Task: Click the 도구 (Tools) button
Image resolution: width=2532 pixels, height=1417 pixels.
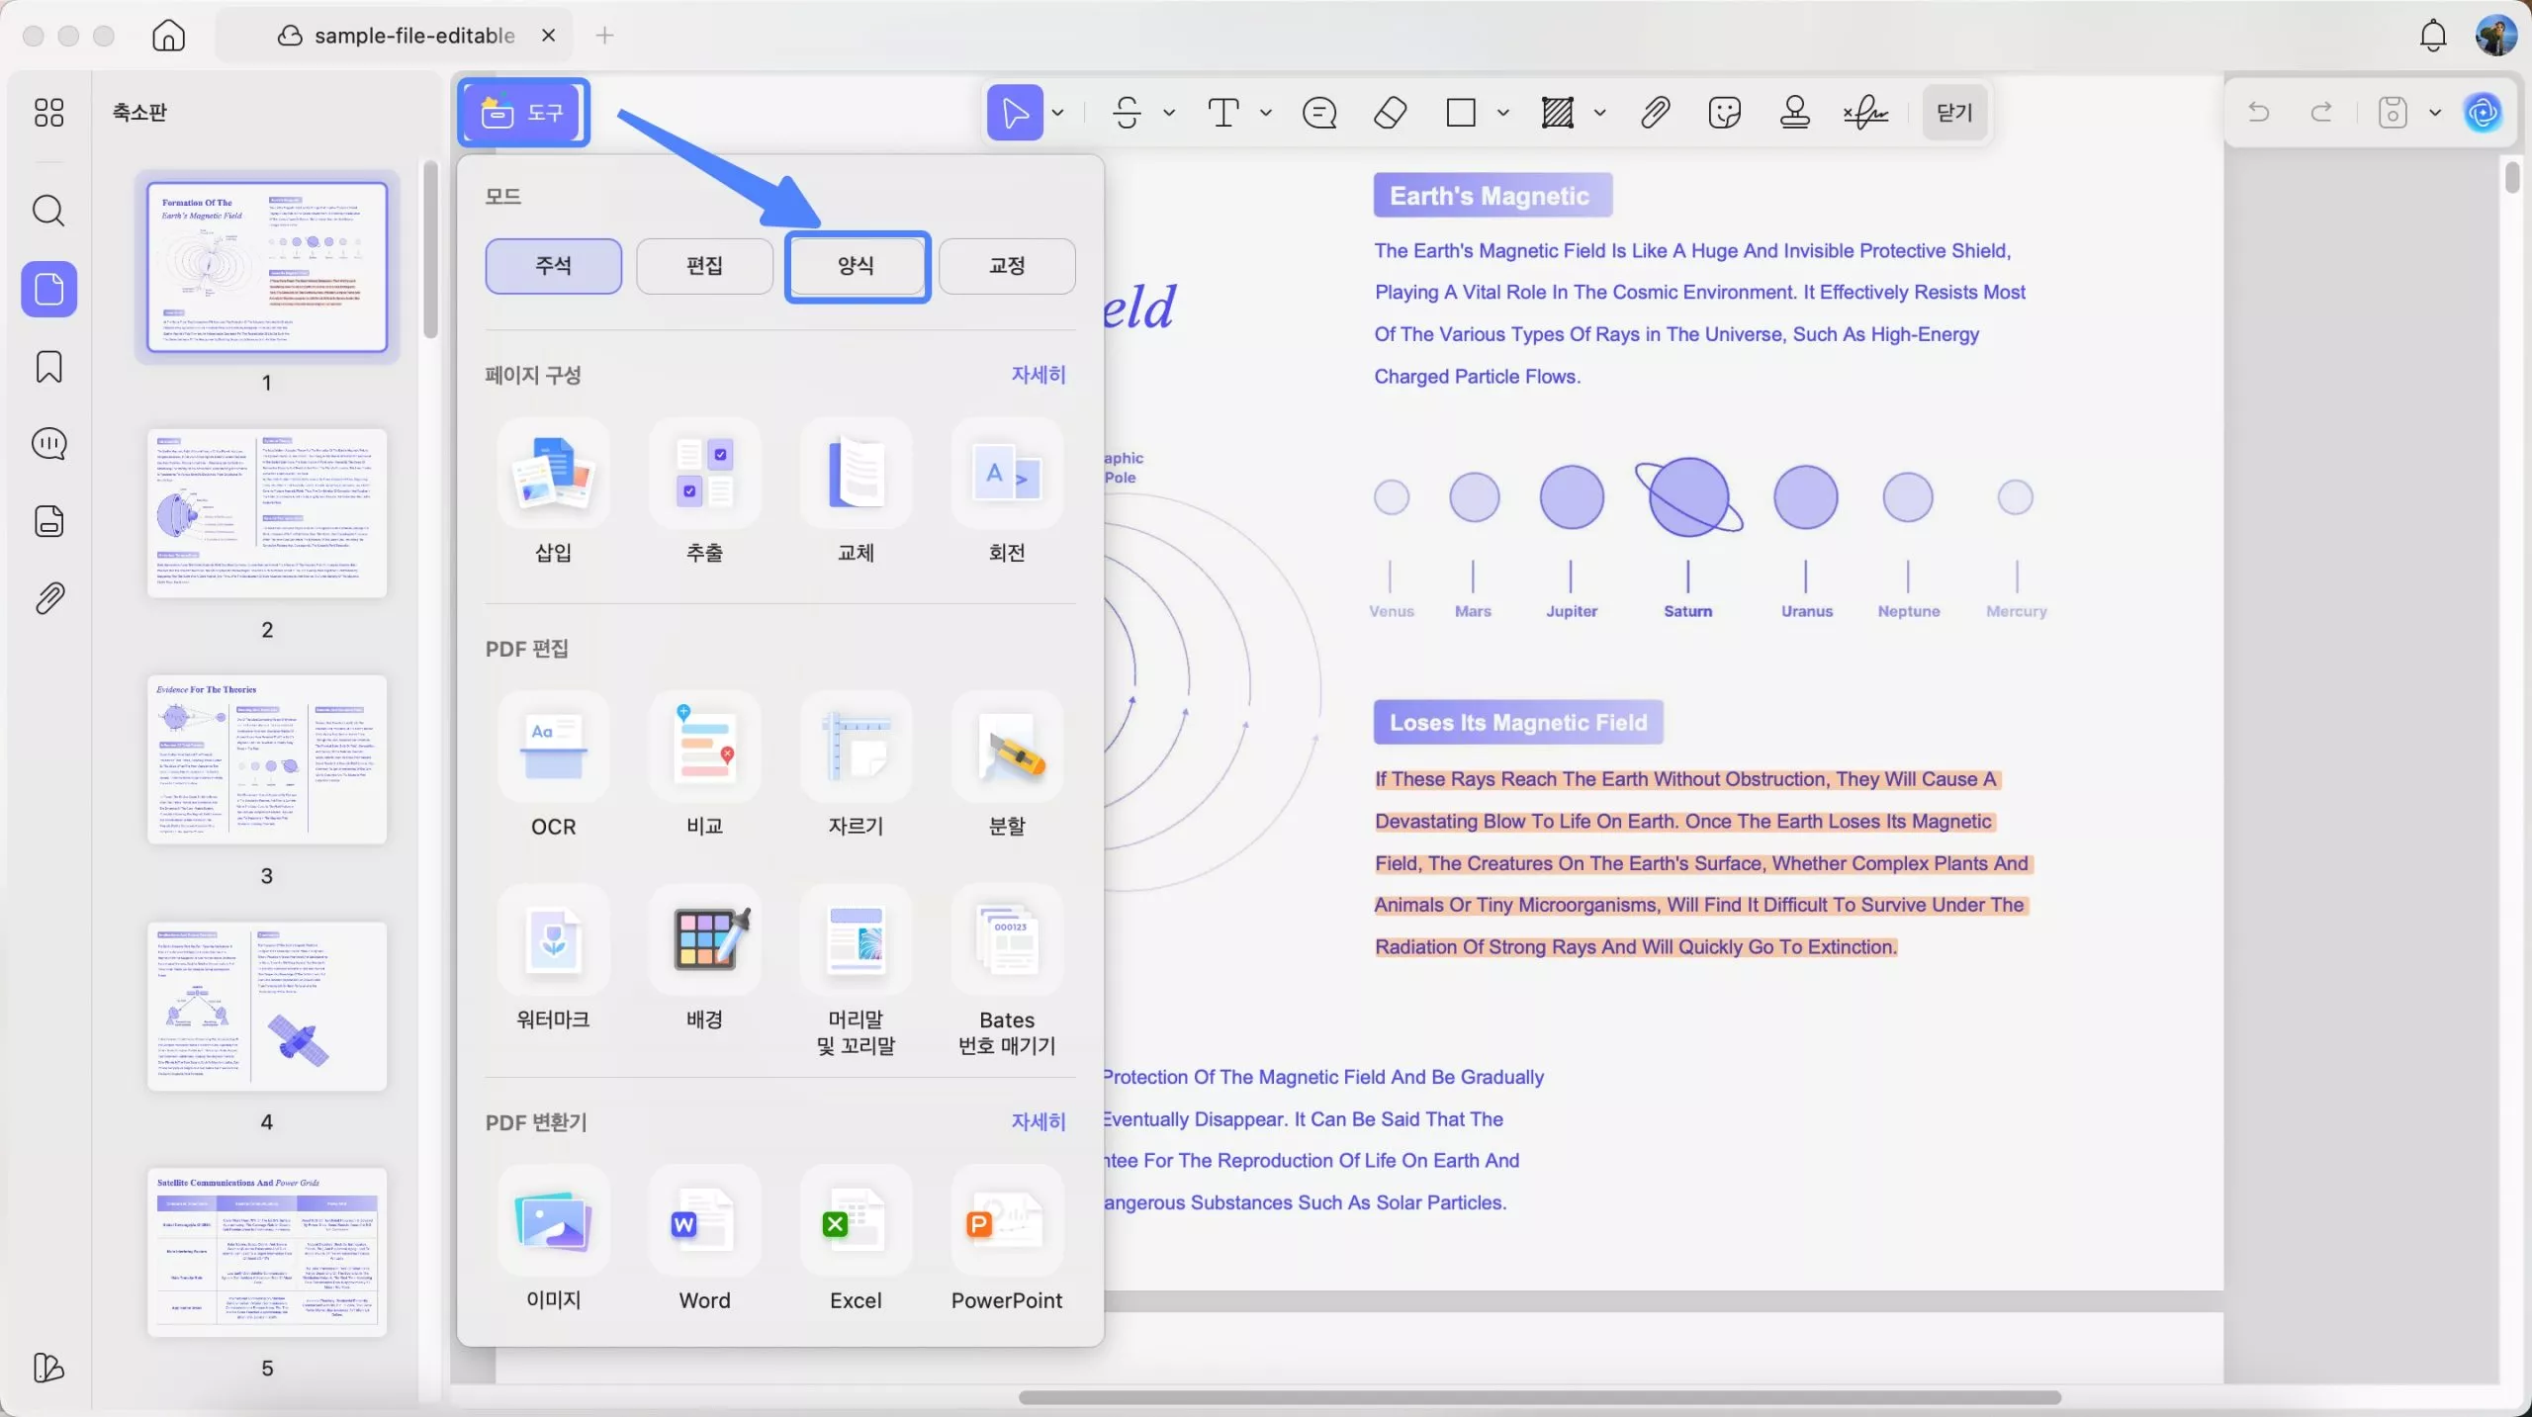Action: pyautogui.click(x=523, y=113)
